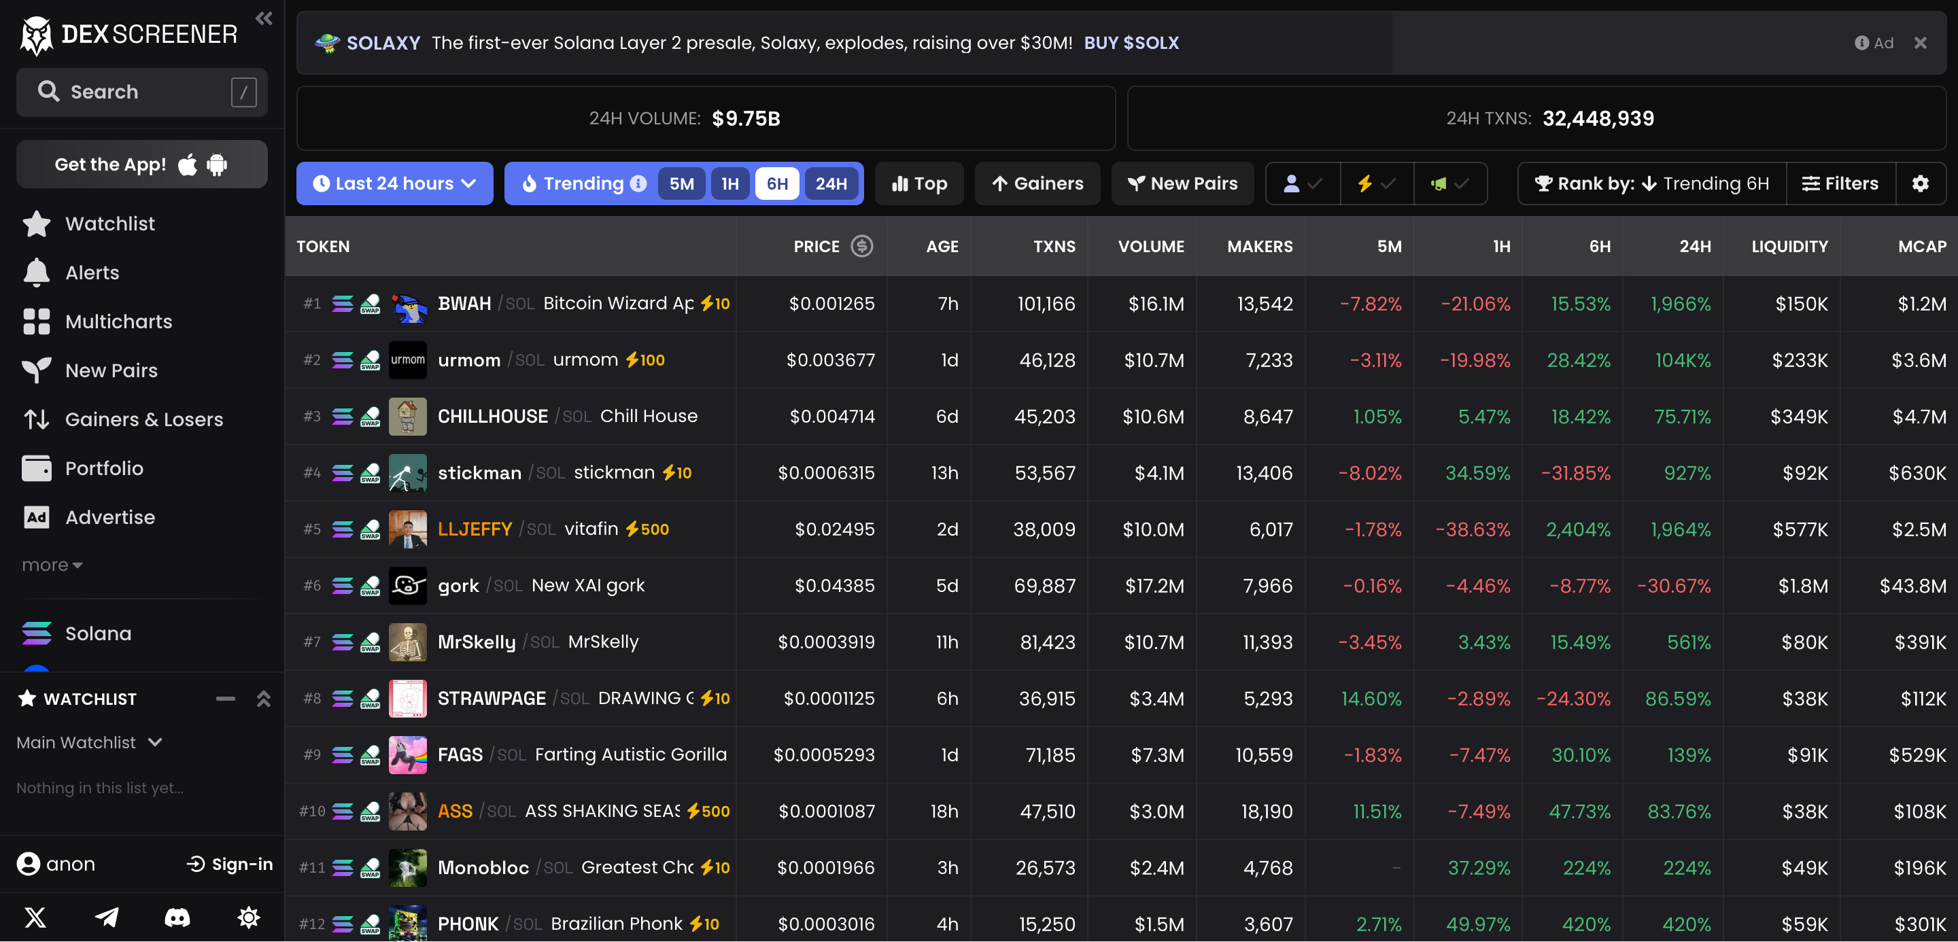The height and width of the screenshot is (942, 1958).
Task: Open FAGS token row
Action: [x=1121, y=754]
